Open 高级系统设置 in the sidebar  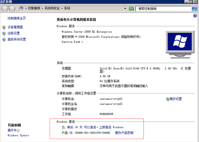pos(17,39)
